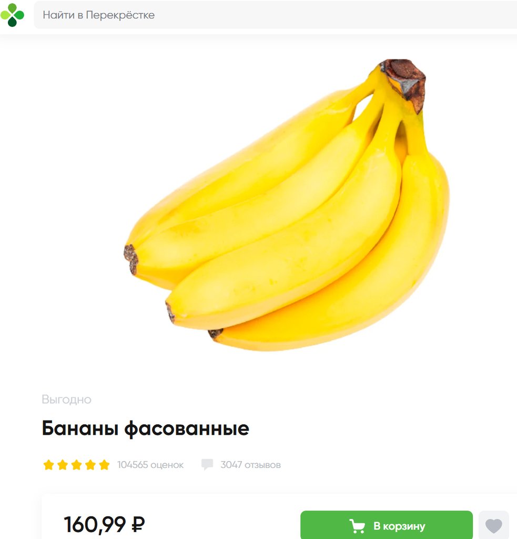Image resolution: width=517 pixels, height=539 pixels.
Task: Click the third rating star
Action: [76, 465]
